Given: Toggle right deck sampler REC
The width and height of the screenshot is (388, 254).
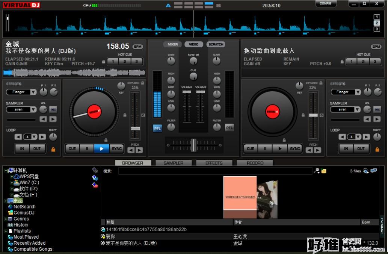Looking at the screenshot, I should tap(377, 109).
